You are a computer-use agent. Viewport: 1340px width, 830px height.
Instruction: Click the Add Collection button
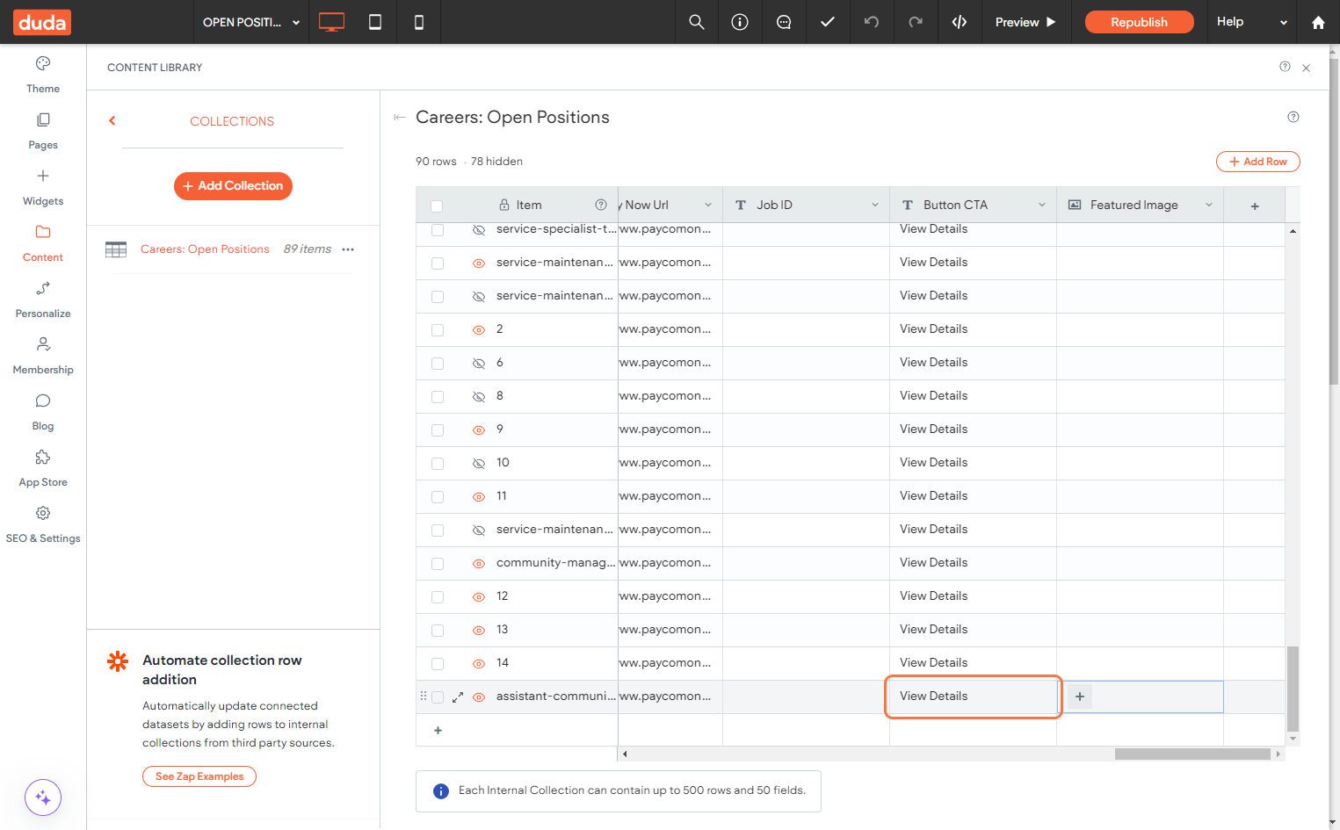pyautogui.click(x=233, y=186)
